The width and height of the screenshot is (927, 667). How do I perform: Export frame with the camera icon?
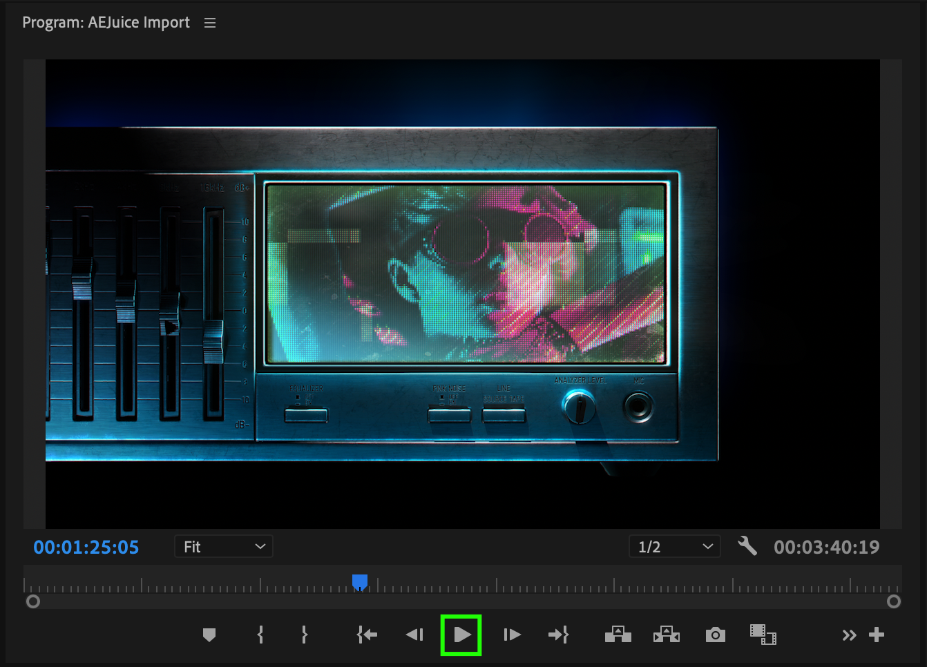tap(715, 635)
